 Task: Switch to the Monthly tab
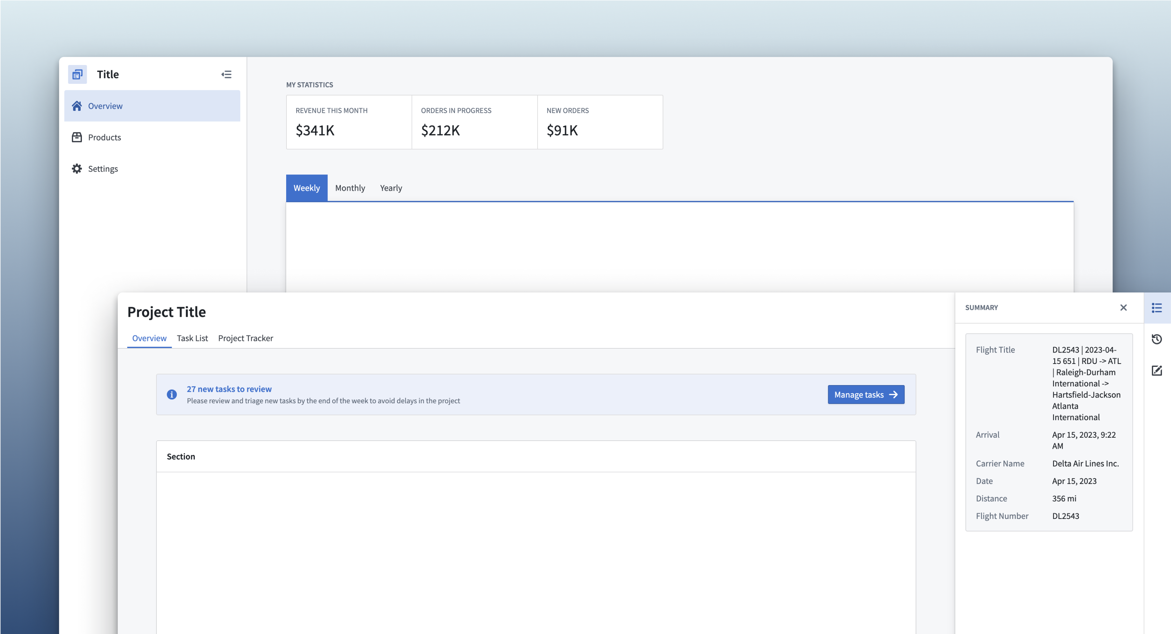click(x=350, y=188)
